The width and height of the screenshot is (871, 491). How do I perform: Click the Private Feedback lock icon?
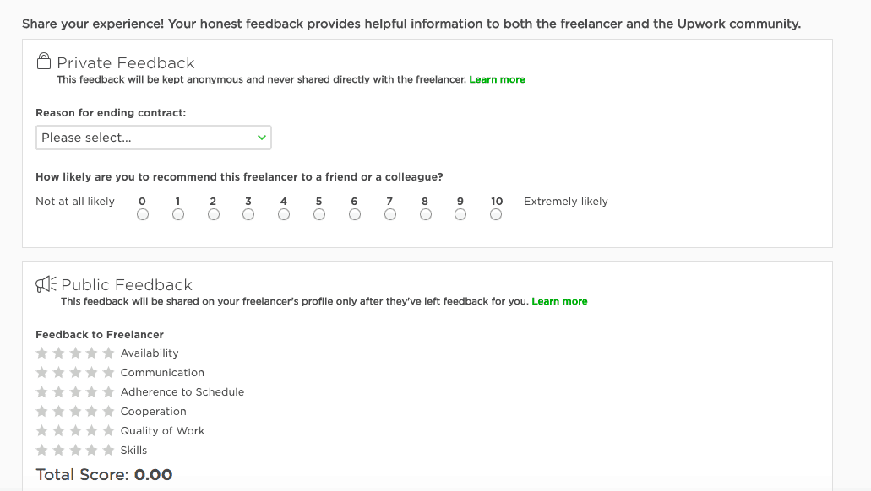[x=44, y=61]
